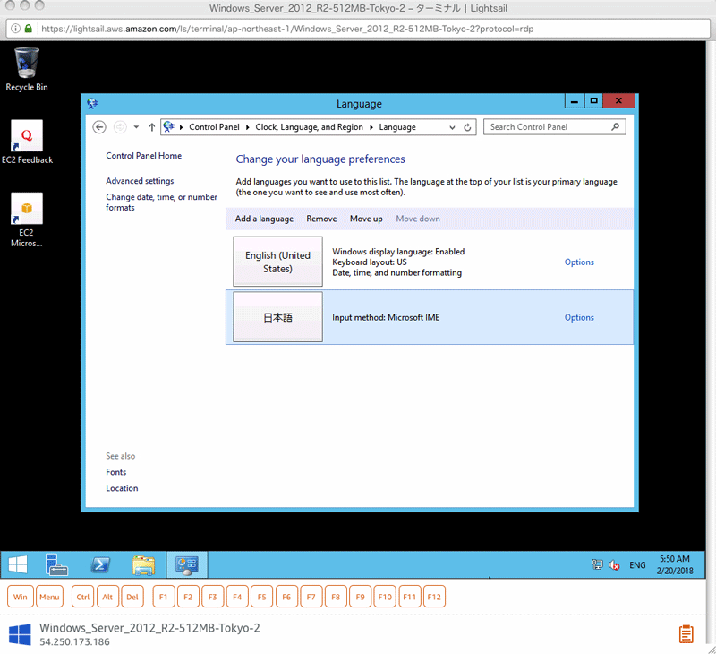This screenshot has width=716, height=654.
Task: Open the EC2 Microsoft desktop shortcut
Action: click(27, 219)
